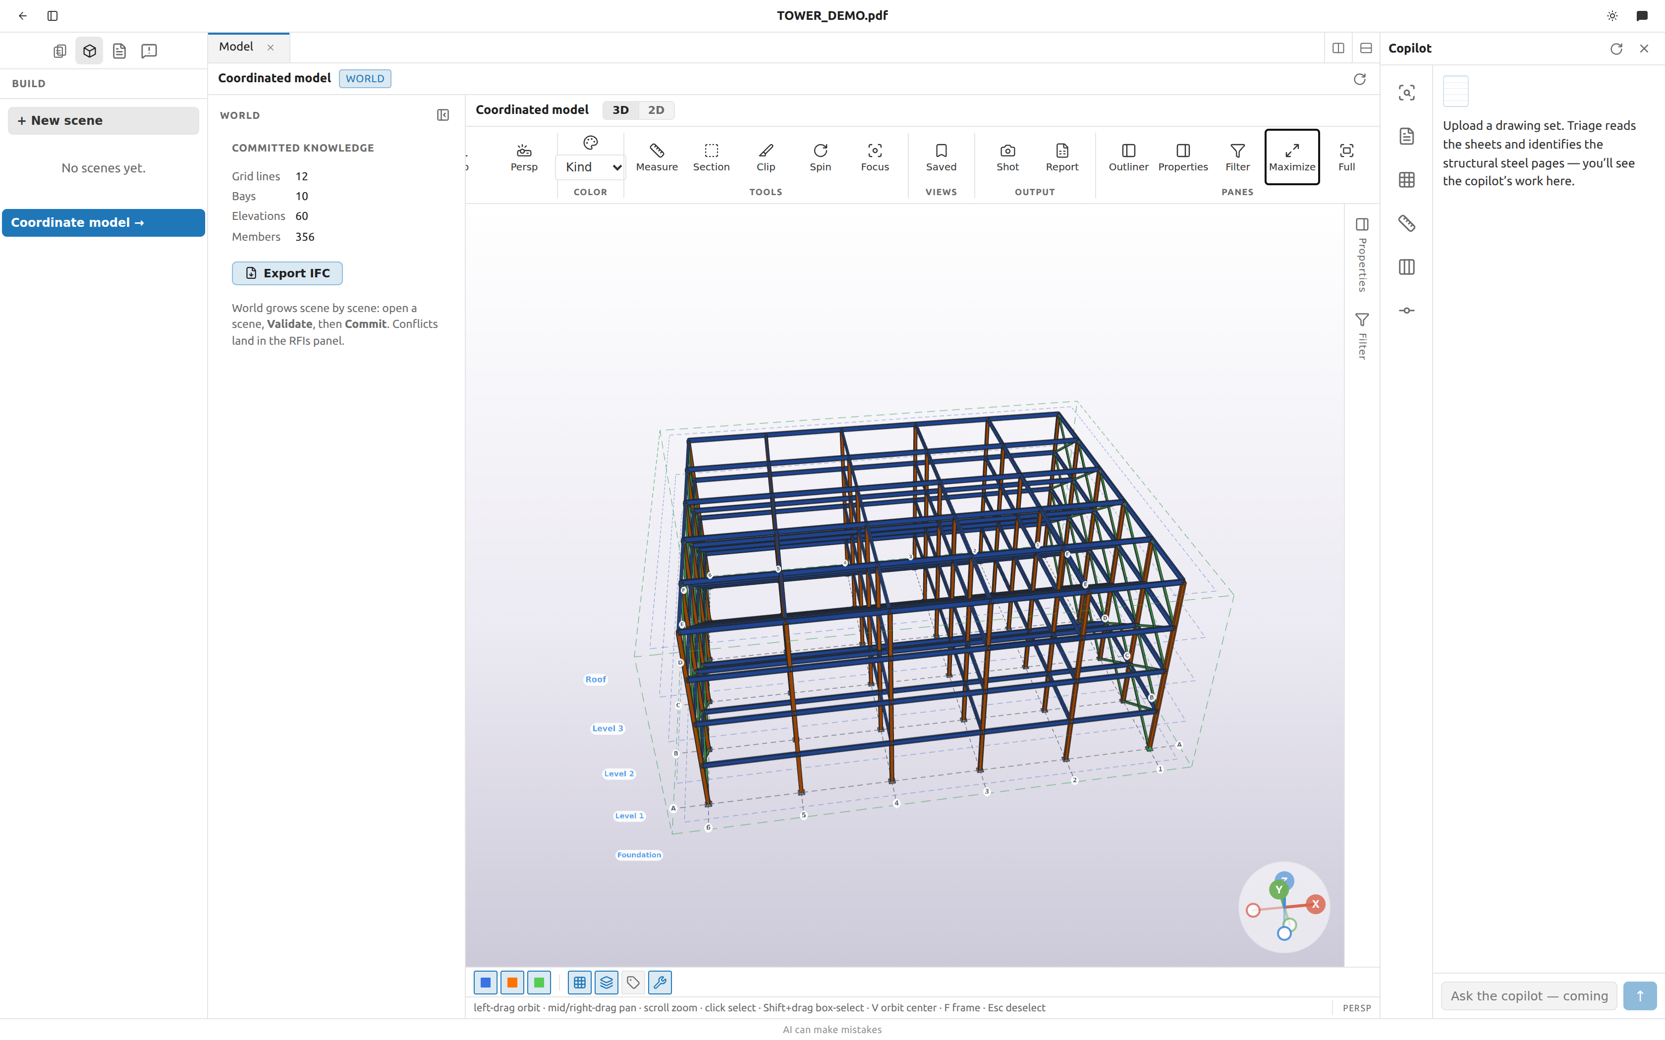Viewport: 1665px width, 1040px height.
Task: Open the Kind color dropdown
Action: pyautogui.click(x=590, y=167)
